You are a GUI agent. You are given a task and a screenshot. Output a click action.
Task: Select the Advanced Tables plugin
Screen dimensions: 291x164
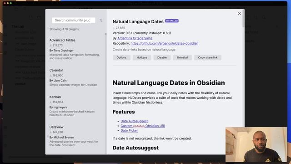coord(75,49)
